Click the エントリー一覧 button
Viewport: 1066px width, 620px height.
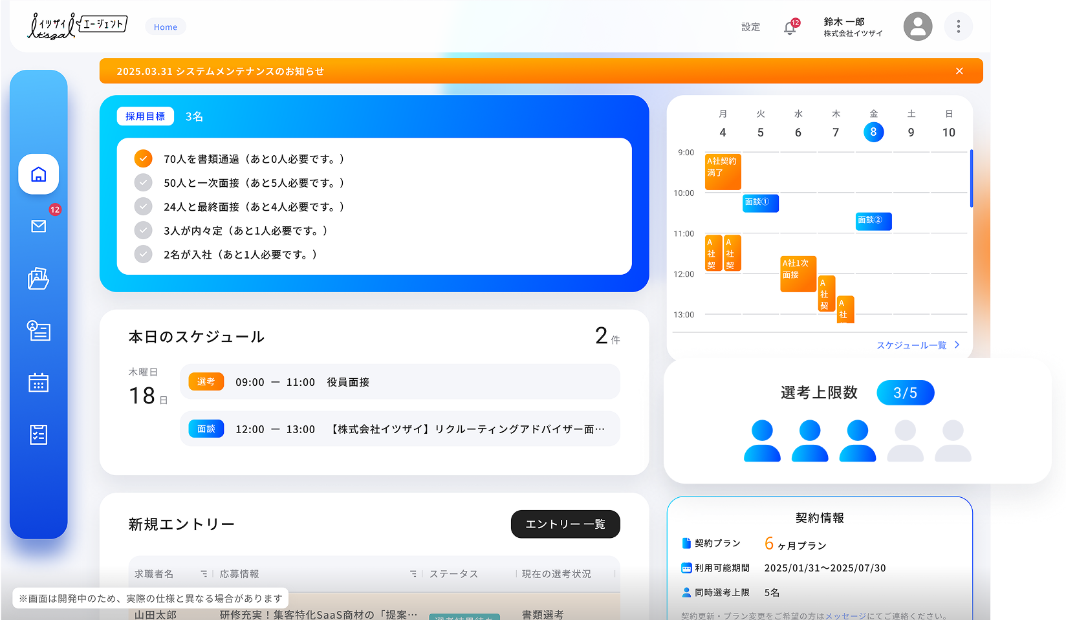coord(565,524)
